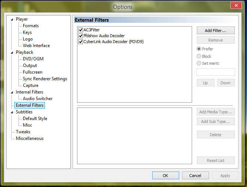Uncheck the AC3Filter checkbox
The image size is (247, 187).
[x=80, y=30]
